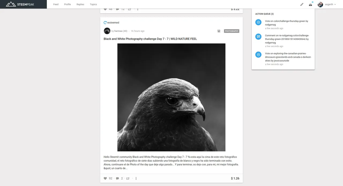The height and width of the screenshot is (186, 343).
Task: Click the Spanish post excerpt text
Action: 171,163
